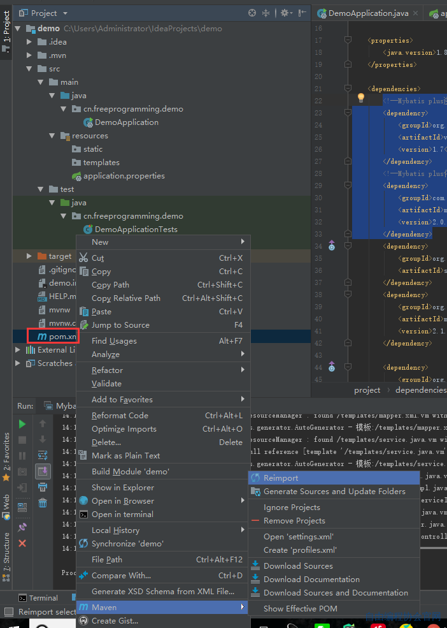This screenshot has width=447, height=628.
Task: Switch to the DemoApplication.java editor tab
Action: (367, 13)
